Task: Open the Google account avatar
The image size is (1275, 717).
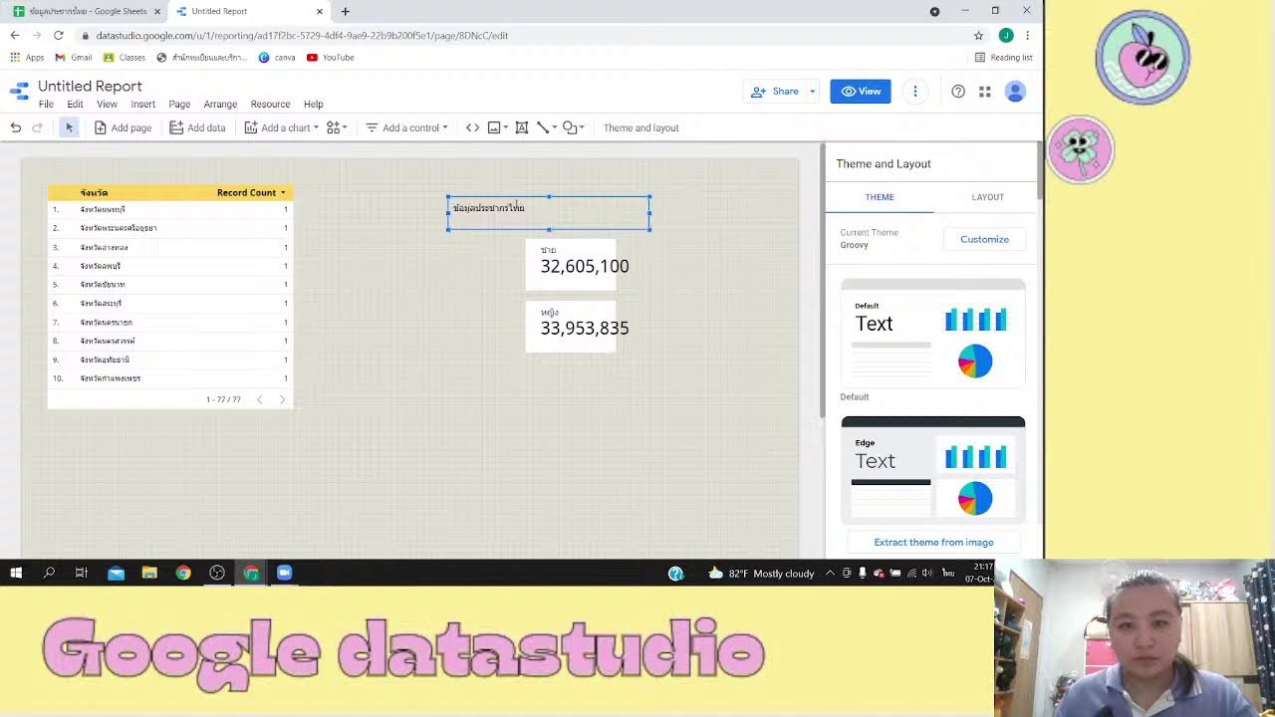Action: tap(1015, 92)
